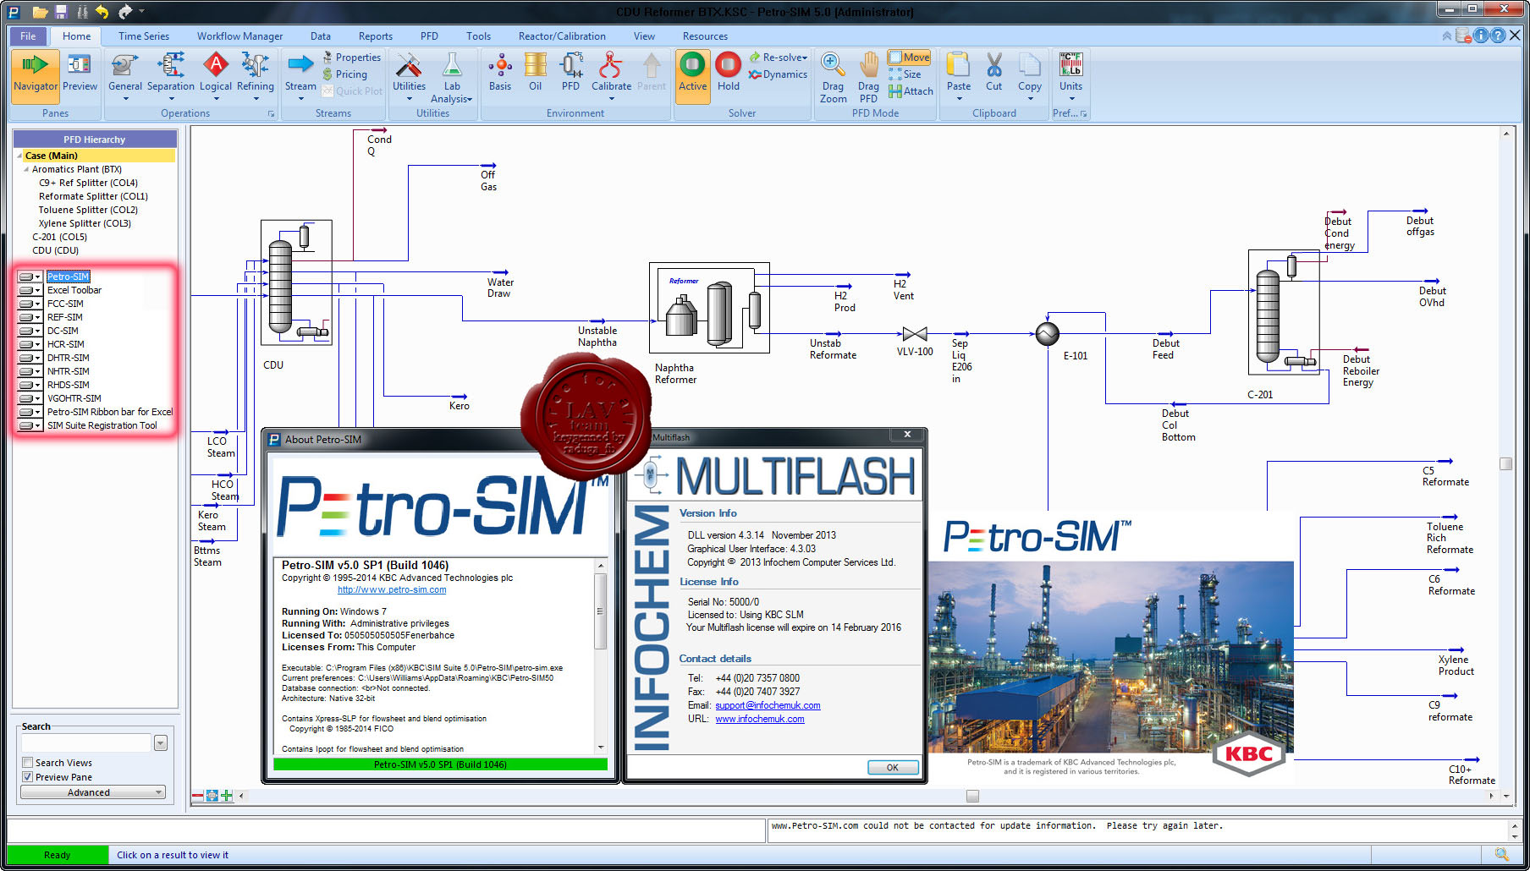Screen dimensions: 1530x871
Task: Toggle the Move PFD mode
Action: click(909, 58)
